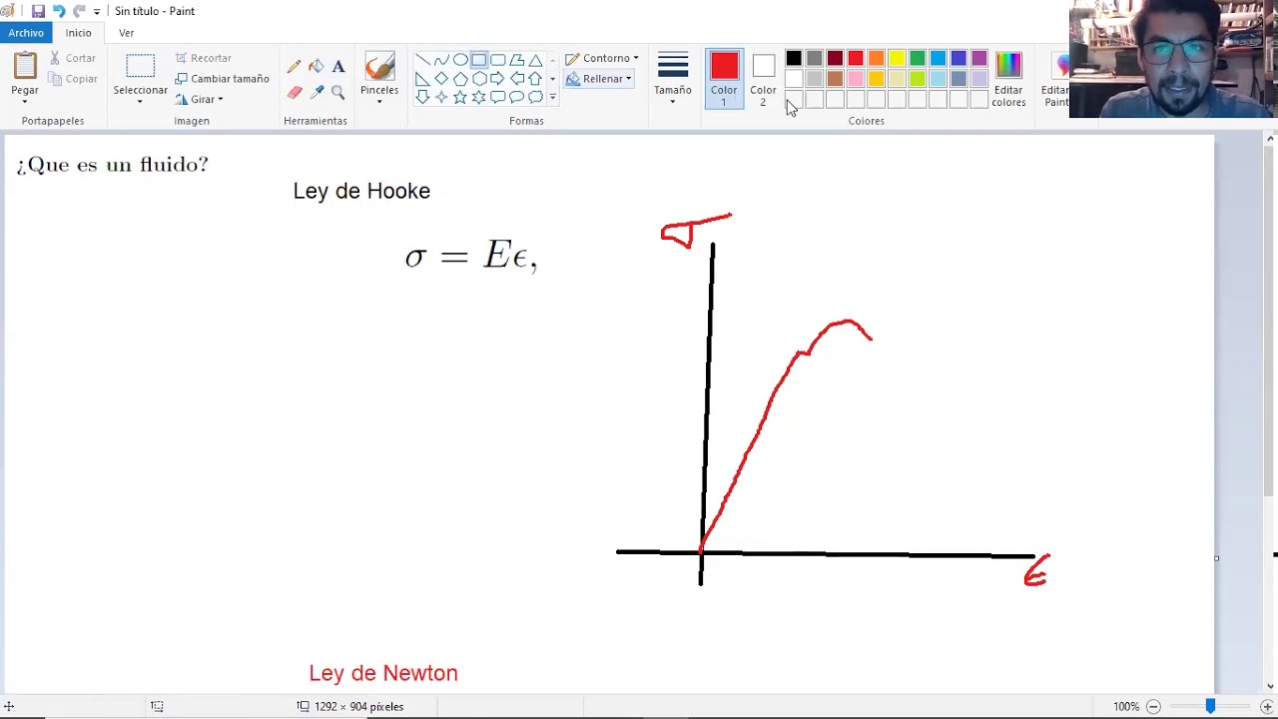
Task: Open the Pinceles dropdown arrow
Action: click(x=379, y=101)
